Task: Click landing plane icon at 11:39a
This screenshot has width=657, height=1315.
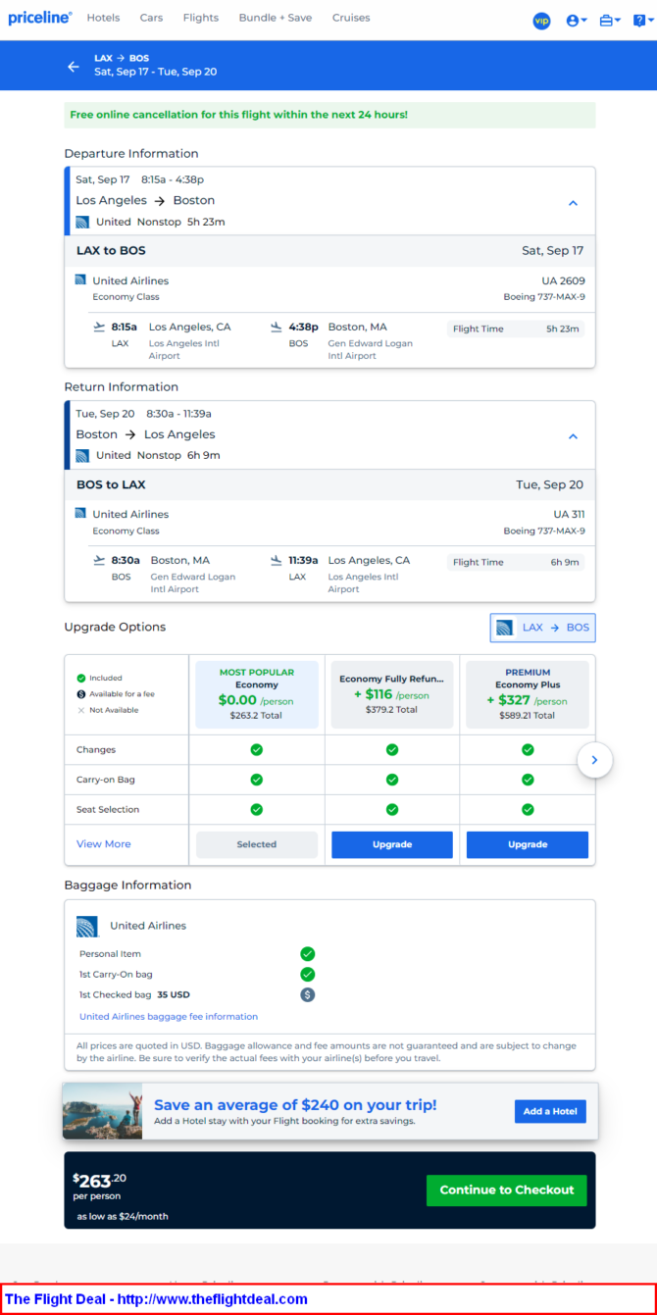Action: coord(277,560)
